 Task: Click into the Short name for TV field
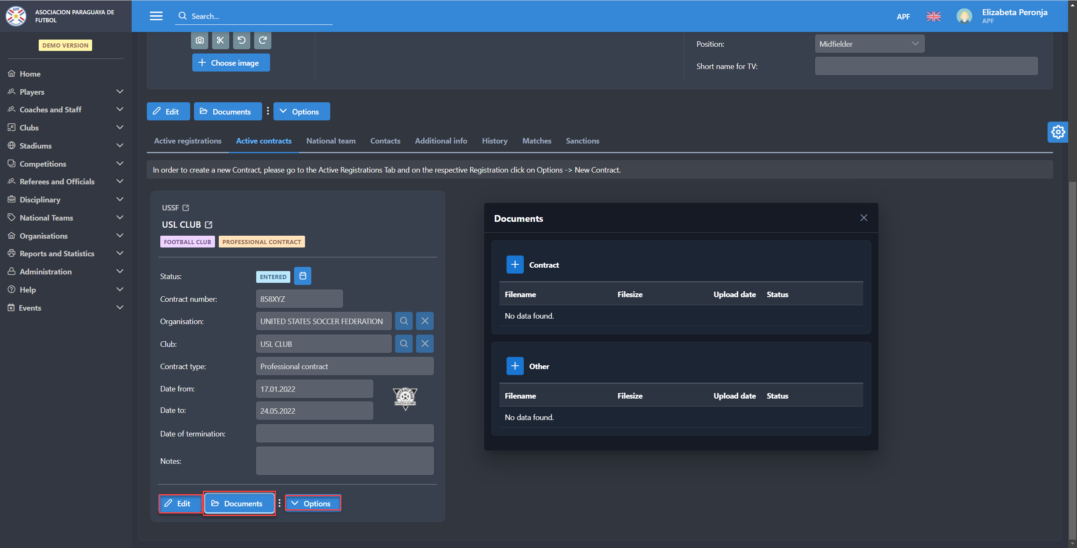[926, 66]
